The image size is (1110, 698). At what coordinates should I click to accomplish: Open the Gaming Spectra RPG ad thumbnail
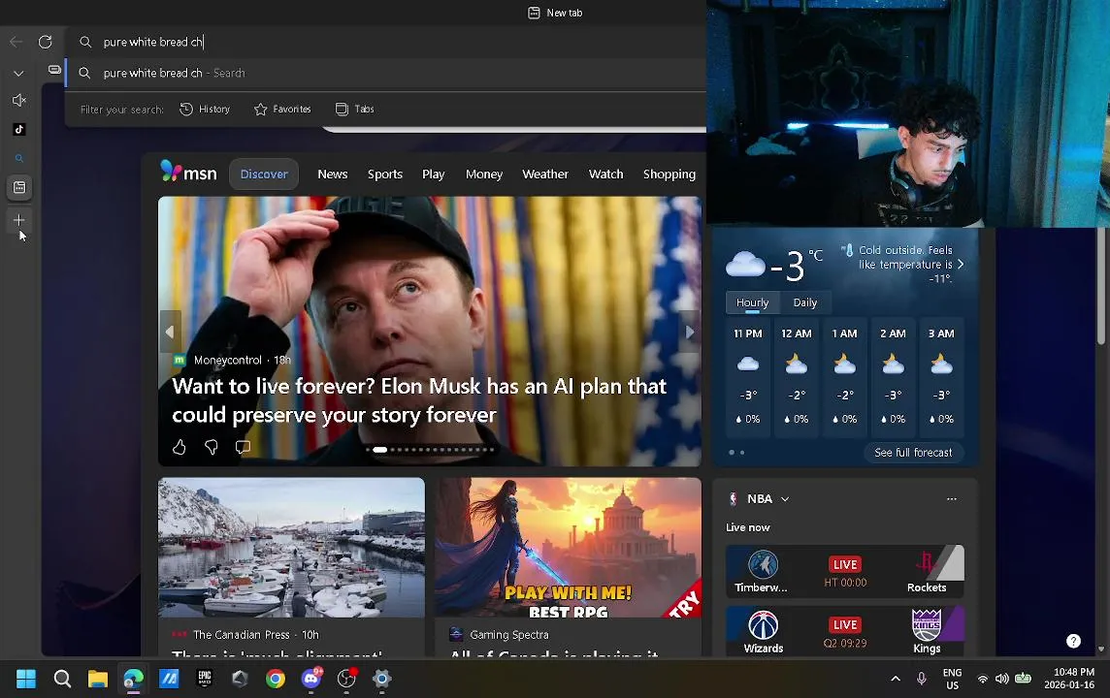569,548
